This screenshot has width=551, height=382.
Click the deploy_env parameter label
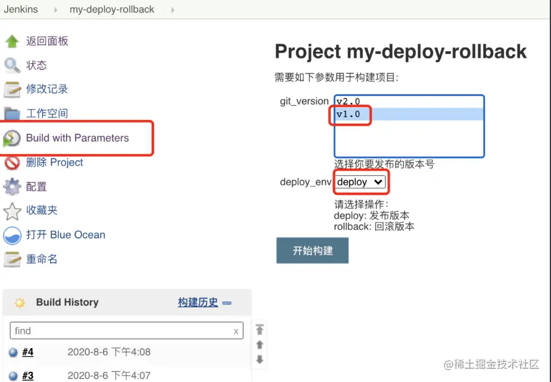tap(306, 182)
